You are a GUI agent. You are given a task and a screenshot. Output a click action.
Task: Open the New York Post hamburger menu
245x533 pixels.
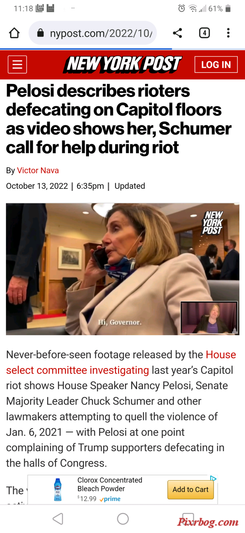point(17,64)
